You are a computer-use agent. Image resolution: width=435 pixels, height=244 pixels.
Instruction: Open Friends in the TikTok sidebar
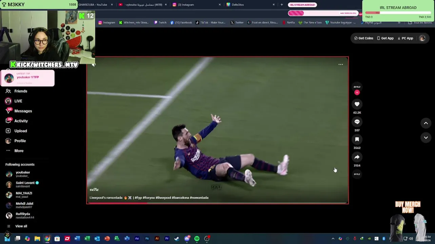point(16,91)
